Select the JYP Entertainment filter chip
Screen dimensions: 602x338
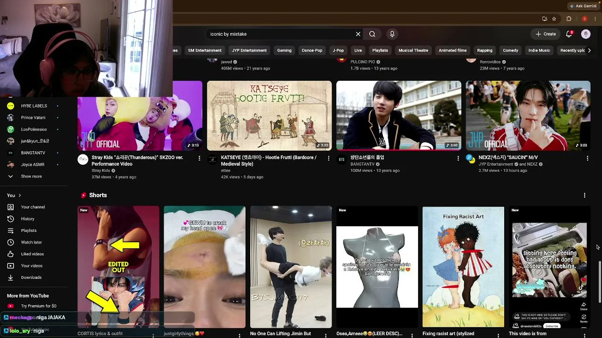(249, 50)
